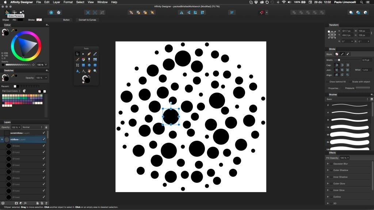Choose the hand View tool
Image resolution: width=374 pixels, height=210 pixels.
pyautogui.click(x=89, y=71)
